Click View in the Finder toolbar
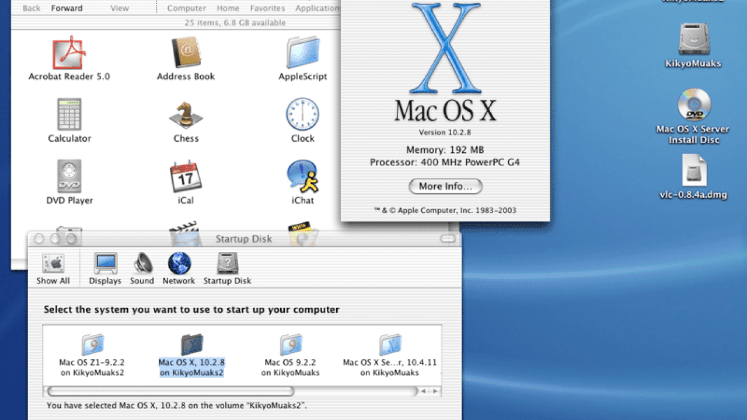 [120, 8]
